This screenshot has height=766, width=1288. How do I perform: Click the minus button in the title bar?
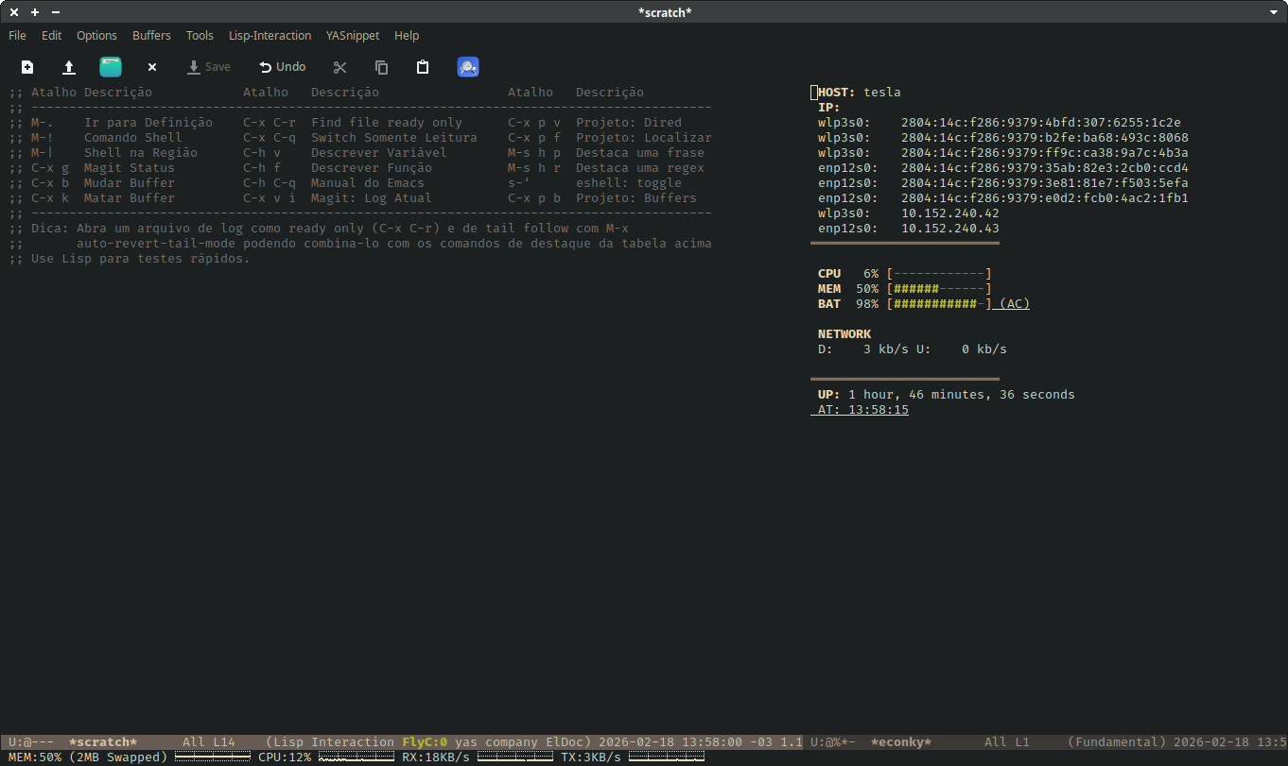click(56, 12)
